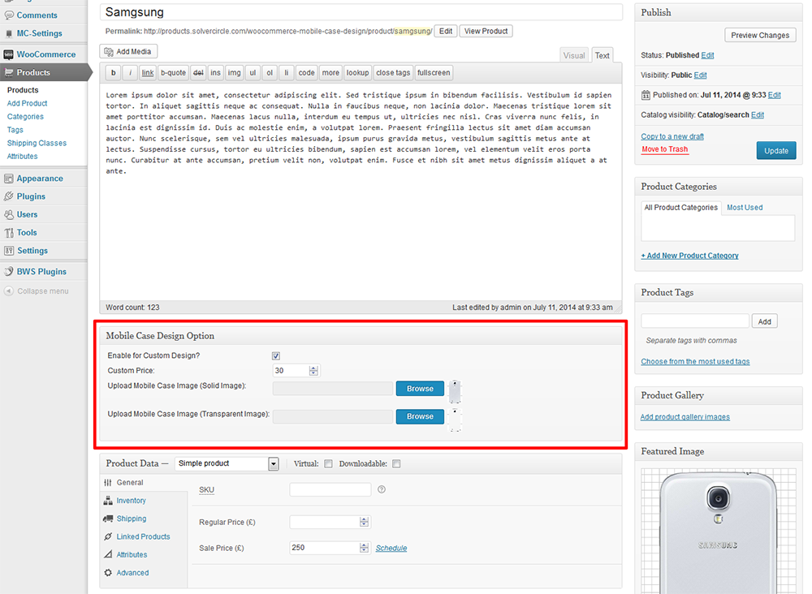Viewport: 812px width, 594px height.
Task: Open Linked Products link icon
Action: pos(109,536)
